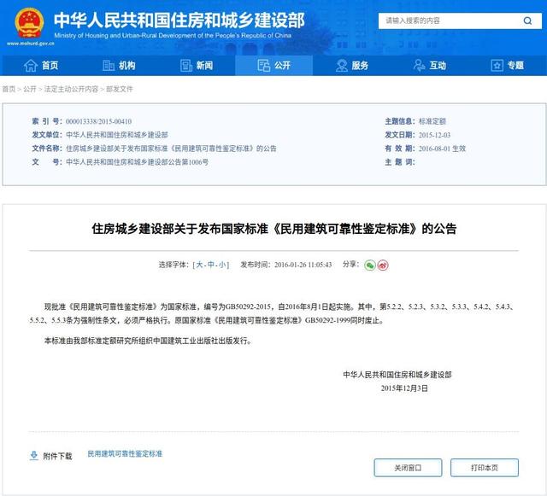This screenshot has width=547, height=496.
Task: Set font size to medium 中
Action: (x=211, y=266)
